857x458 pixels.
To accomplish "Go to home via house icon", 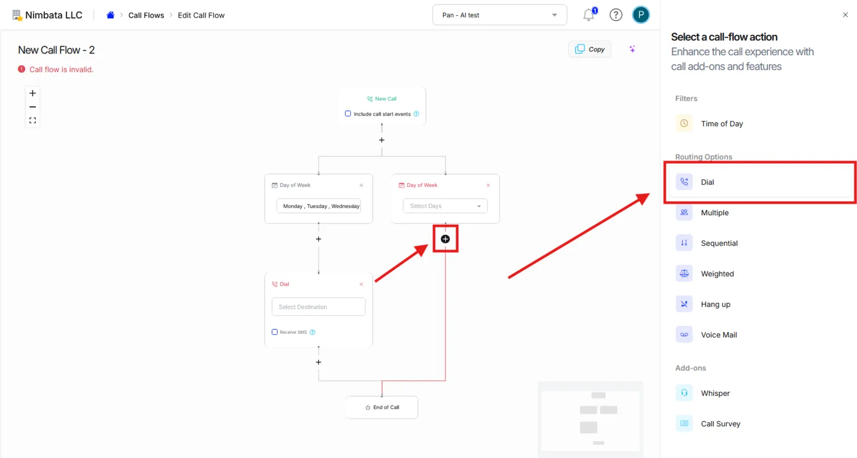I will click(110, 15).
